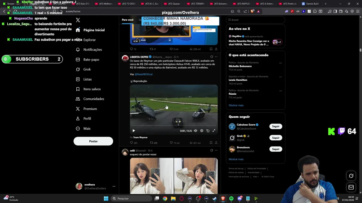Open more options on celii post
This screenshot has height=203, width=362.
point(216,151)
